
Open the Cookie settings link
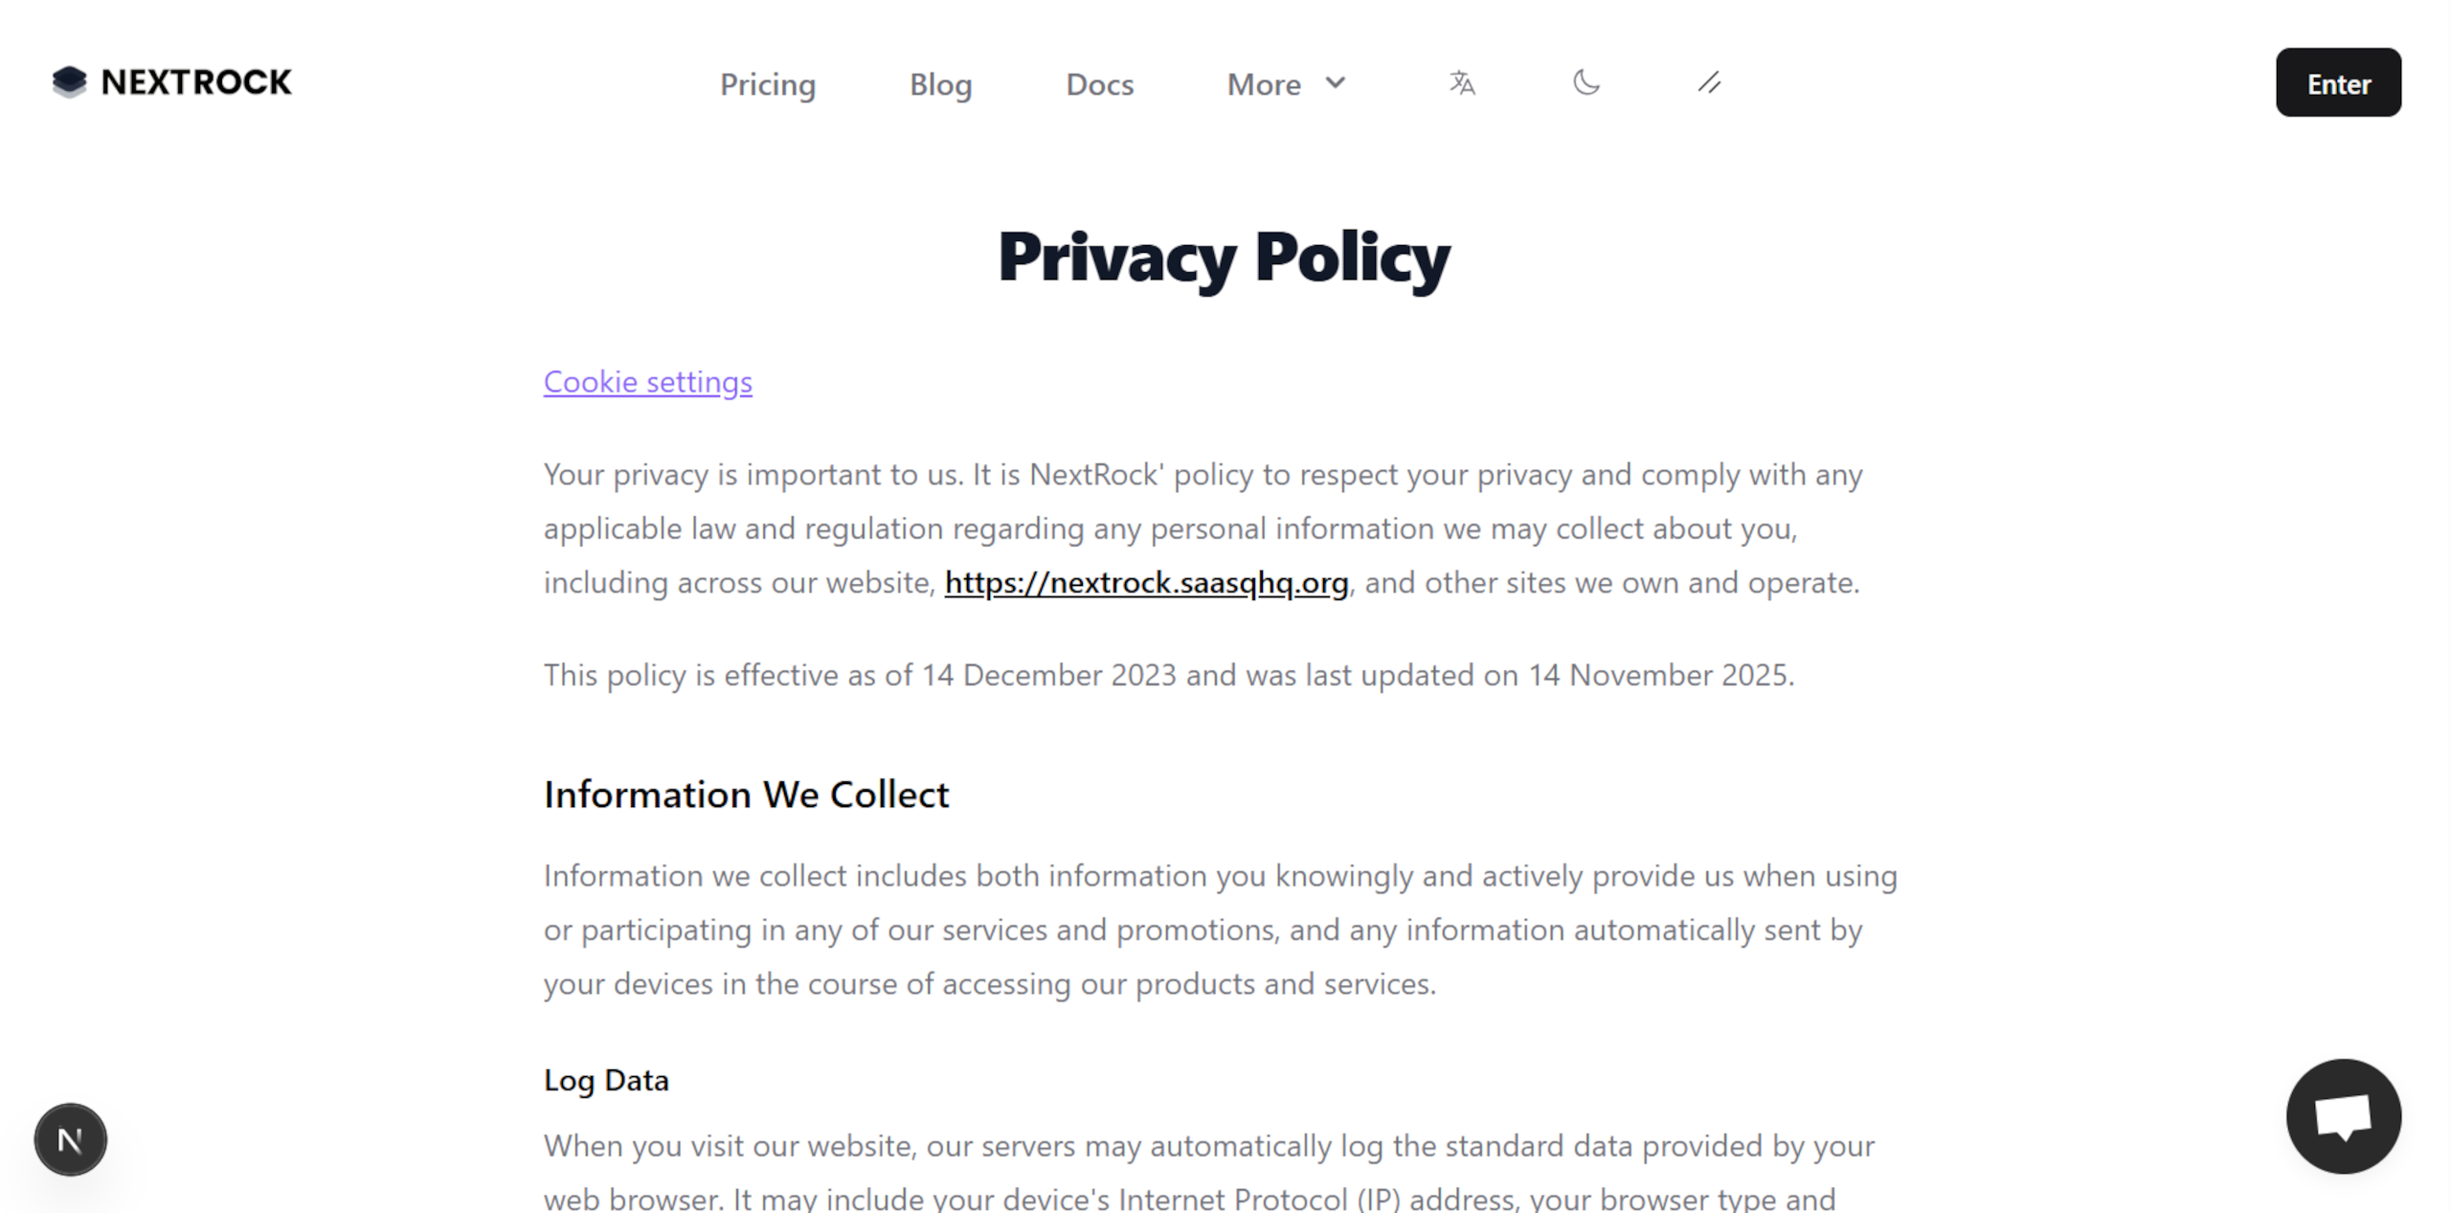pos(647,382)
